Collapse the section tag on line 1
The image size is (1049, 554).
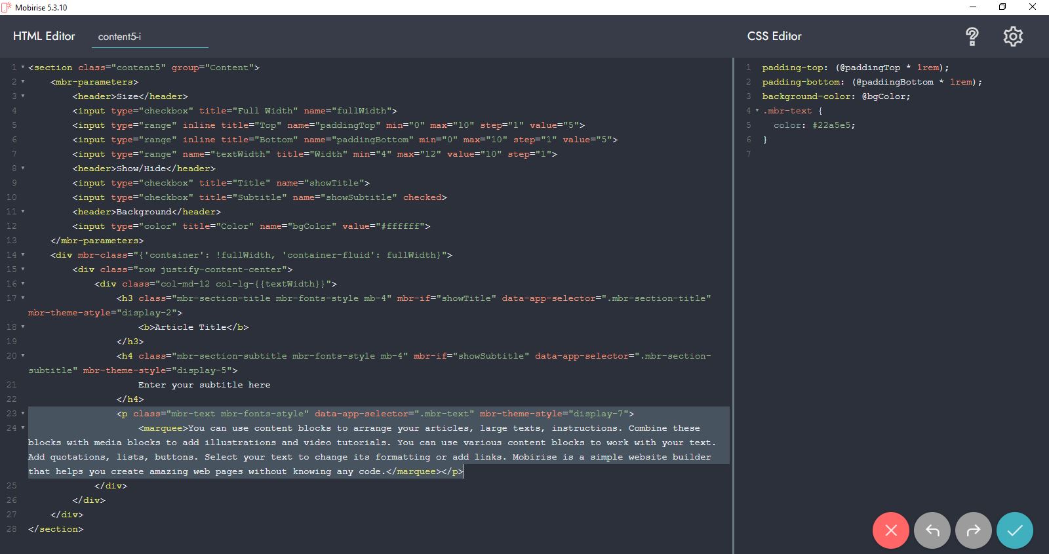(23, 68)
